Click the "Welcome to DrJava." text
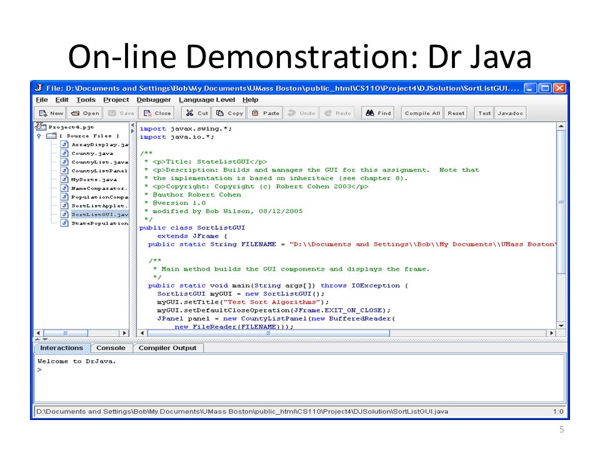 76,361
